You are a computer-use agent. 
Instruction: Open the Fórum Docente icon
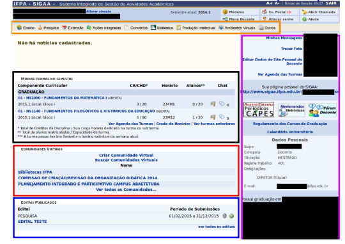point(323,110)
